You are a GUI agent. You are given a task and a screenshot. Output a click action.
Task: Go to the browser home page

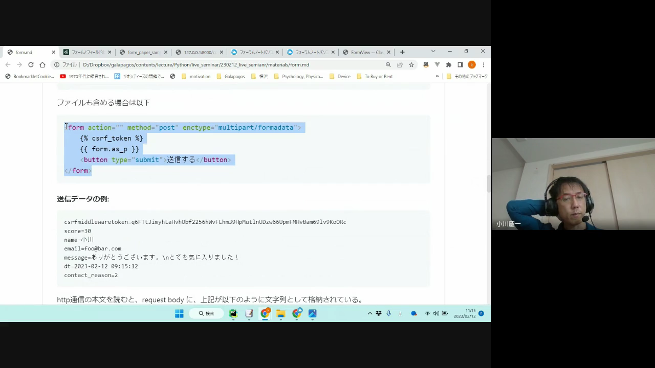[x=42, y=65]
